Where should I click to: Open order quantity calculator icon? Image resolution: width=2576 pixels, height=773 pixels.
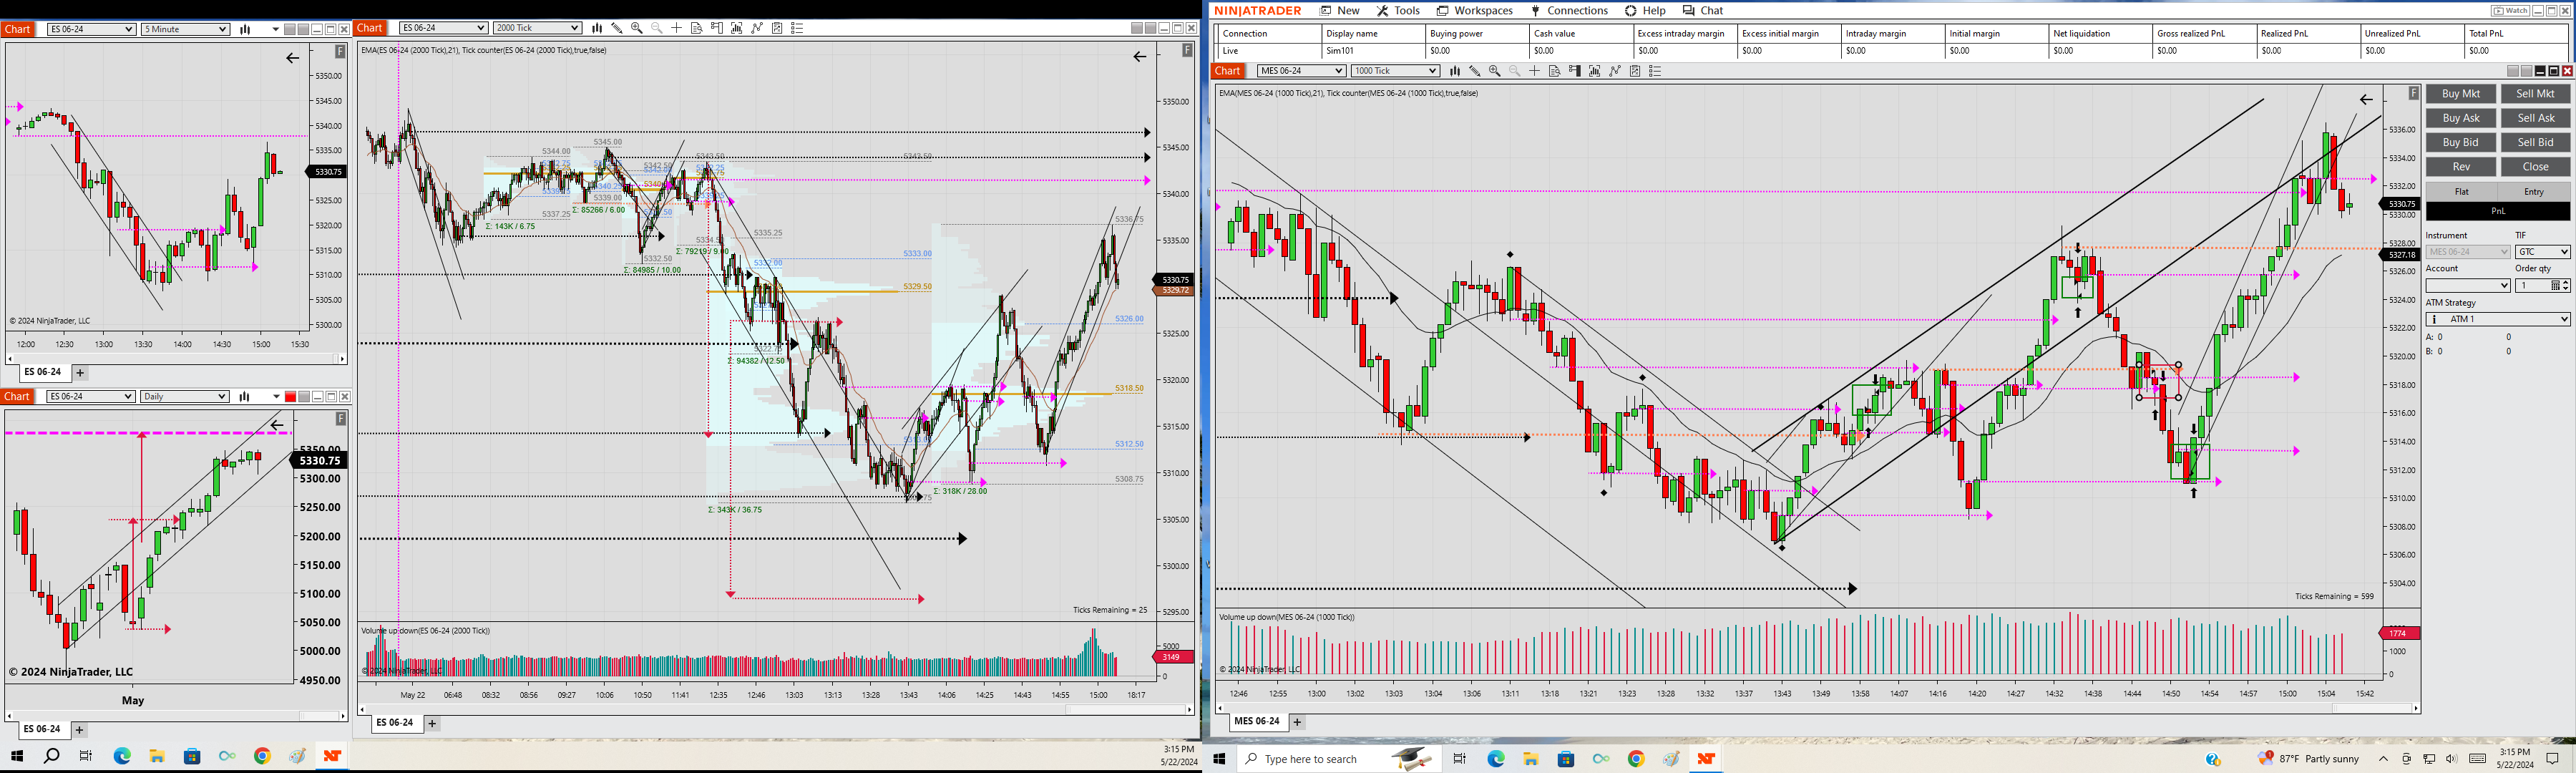(2556, 286)
